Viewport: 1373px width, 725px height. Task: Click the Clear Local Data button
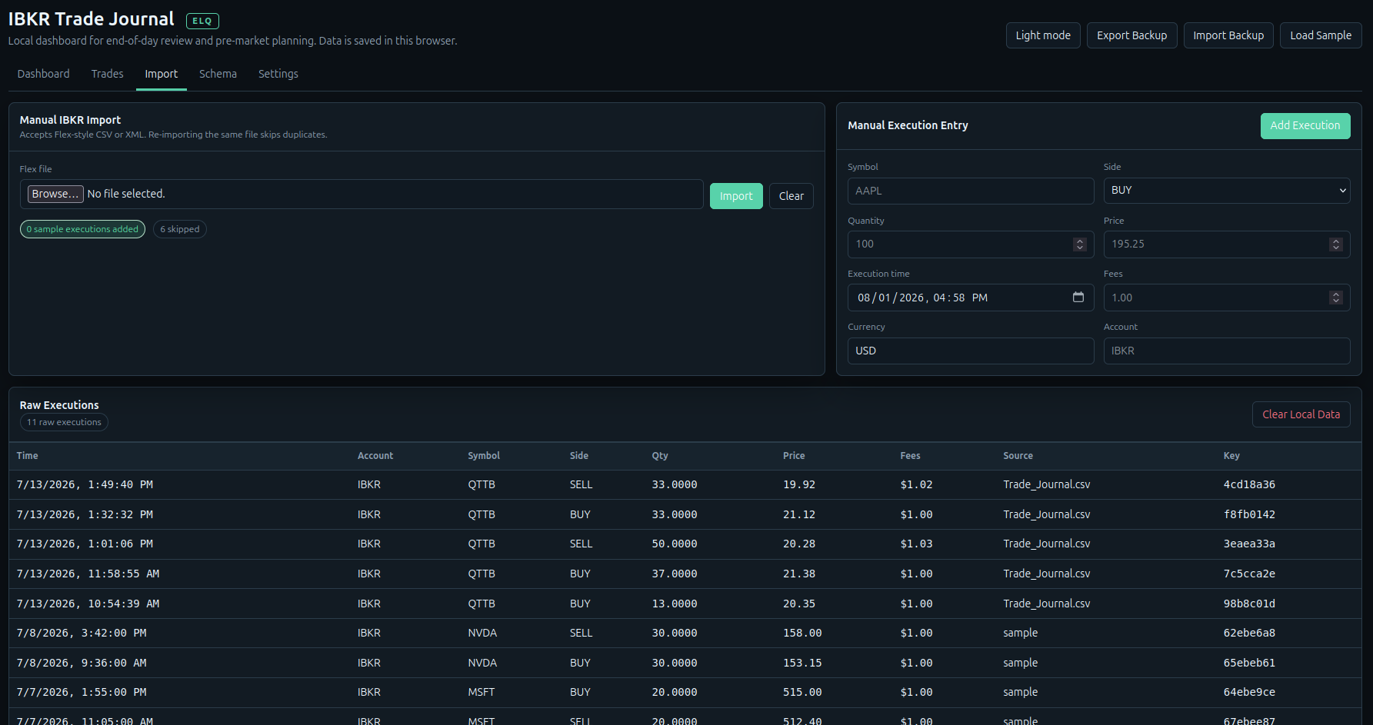[1301, 414]
